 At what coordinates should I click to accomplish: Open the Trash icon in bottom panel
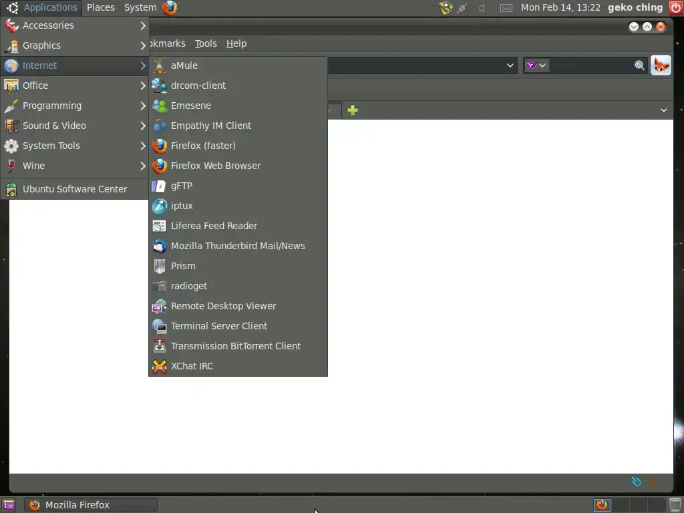coord(675,505)
